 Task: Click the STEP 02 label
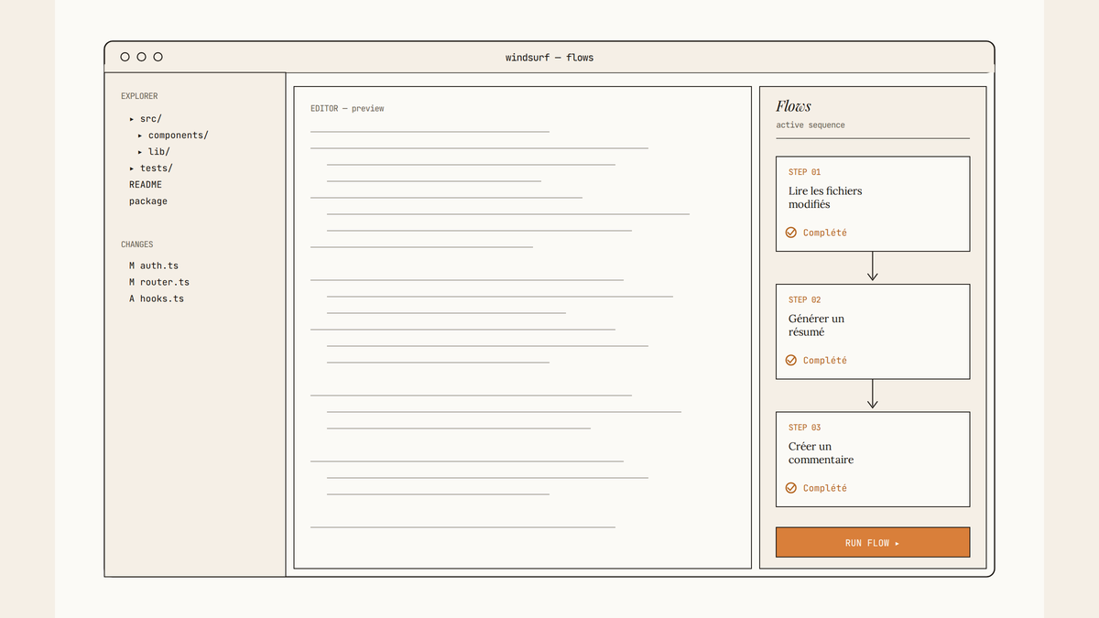pyautogui.click(x=805, y=299)
